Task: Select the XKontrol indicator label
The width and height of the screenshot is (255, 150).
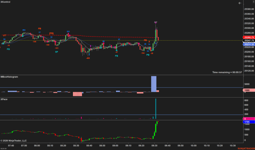Action: [5, 2]
